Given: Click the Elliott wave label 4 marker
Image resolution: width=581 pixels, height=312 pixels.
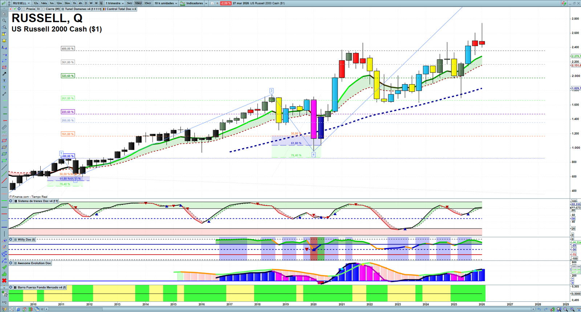Looking at the screenshot, I should click(x=313, y=155).
